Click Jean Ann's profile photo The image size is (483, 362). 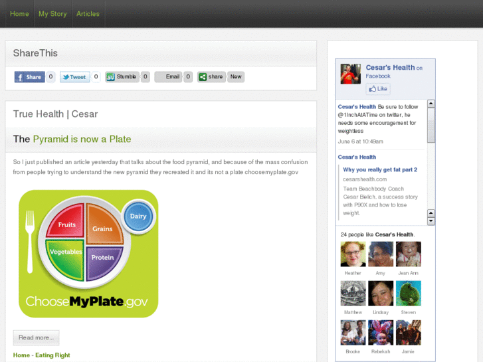409,254
